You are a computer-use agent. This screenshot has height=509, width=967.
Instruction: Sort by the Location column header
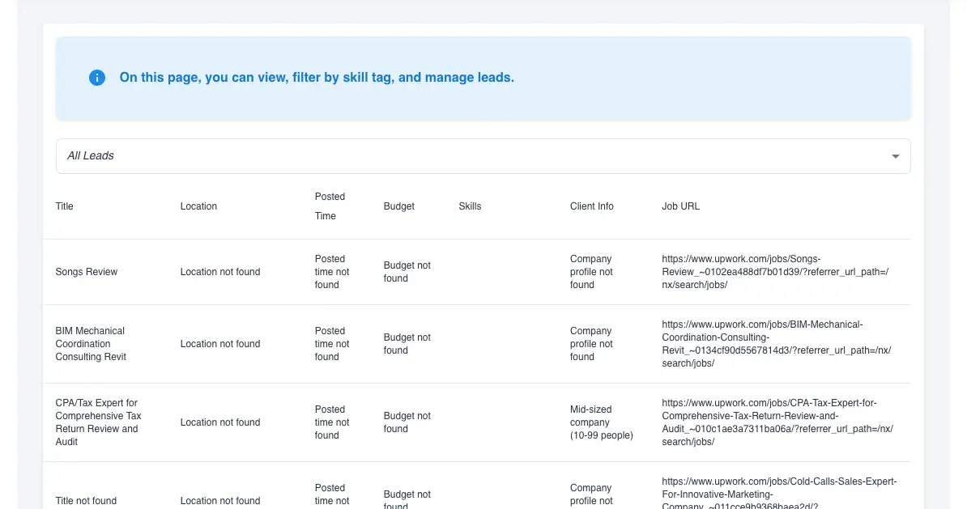click(198, 206)
